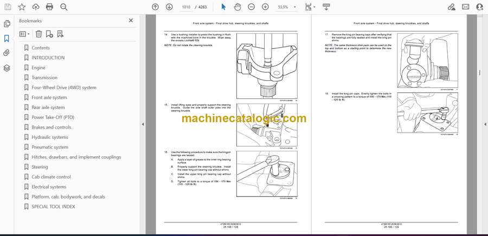Open the account profile icon
The height and width of the screenshot is (236, 488).
[x=480, y=7]
